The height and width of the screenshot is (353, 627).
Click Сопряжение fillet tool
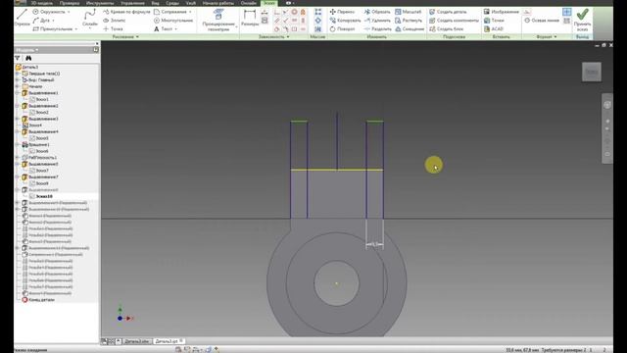pos(172,12)
